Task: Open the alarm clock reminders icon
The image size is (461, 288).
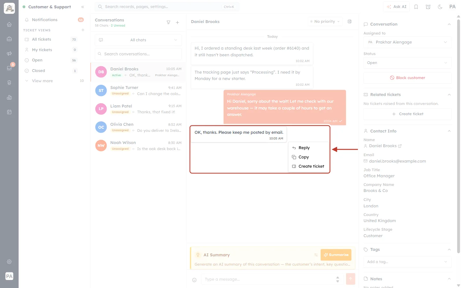Action: [x=428, y=7]
